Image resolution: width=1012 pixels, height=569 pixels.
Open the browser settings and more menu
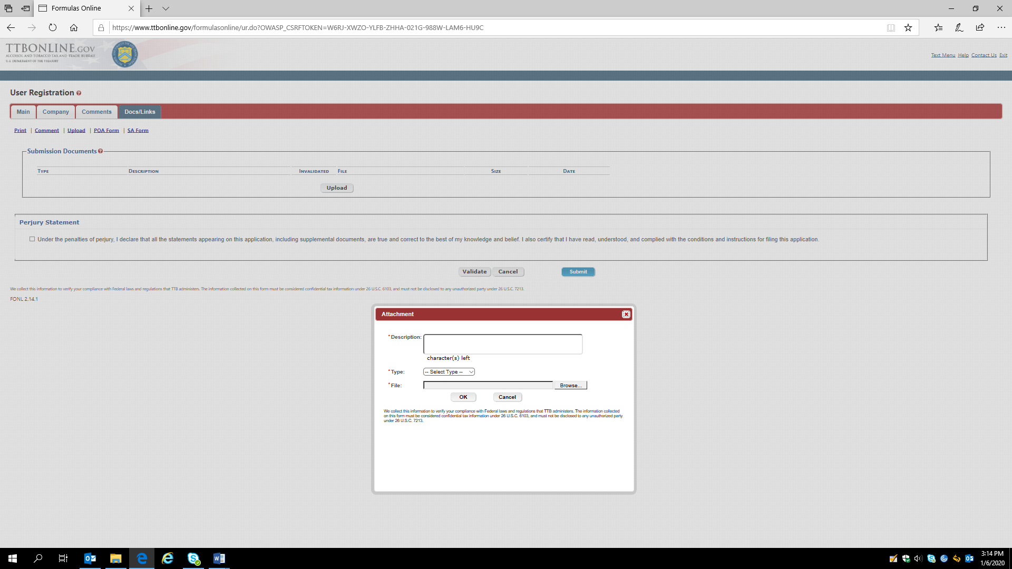coord(1001,27)
